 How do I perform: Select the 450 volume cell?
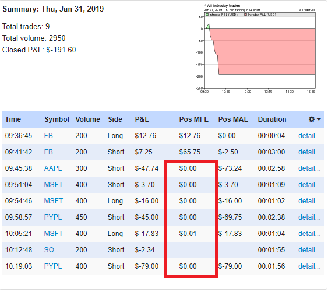81,217
